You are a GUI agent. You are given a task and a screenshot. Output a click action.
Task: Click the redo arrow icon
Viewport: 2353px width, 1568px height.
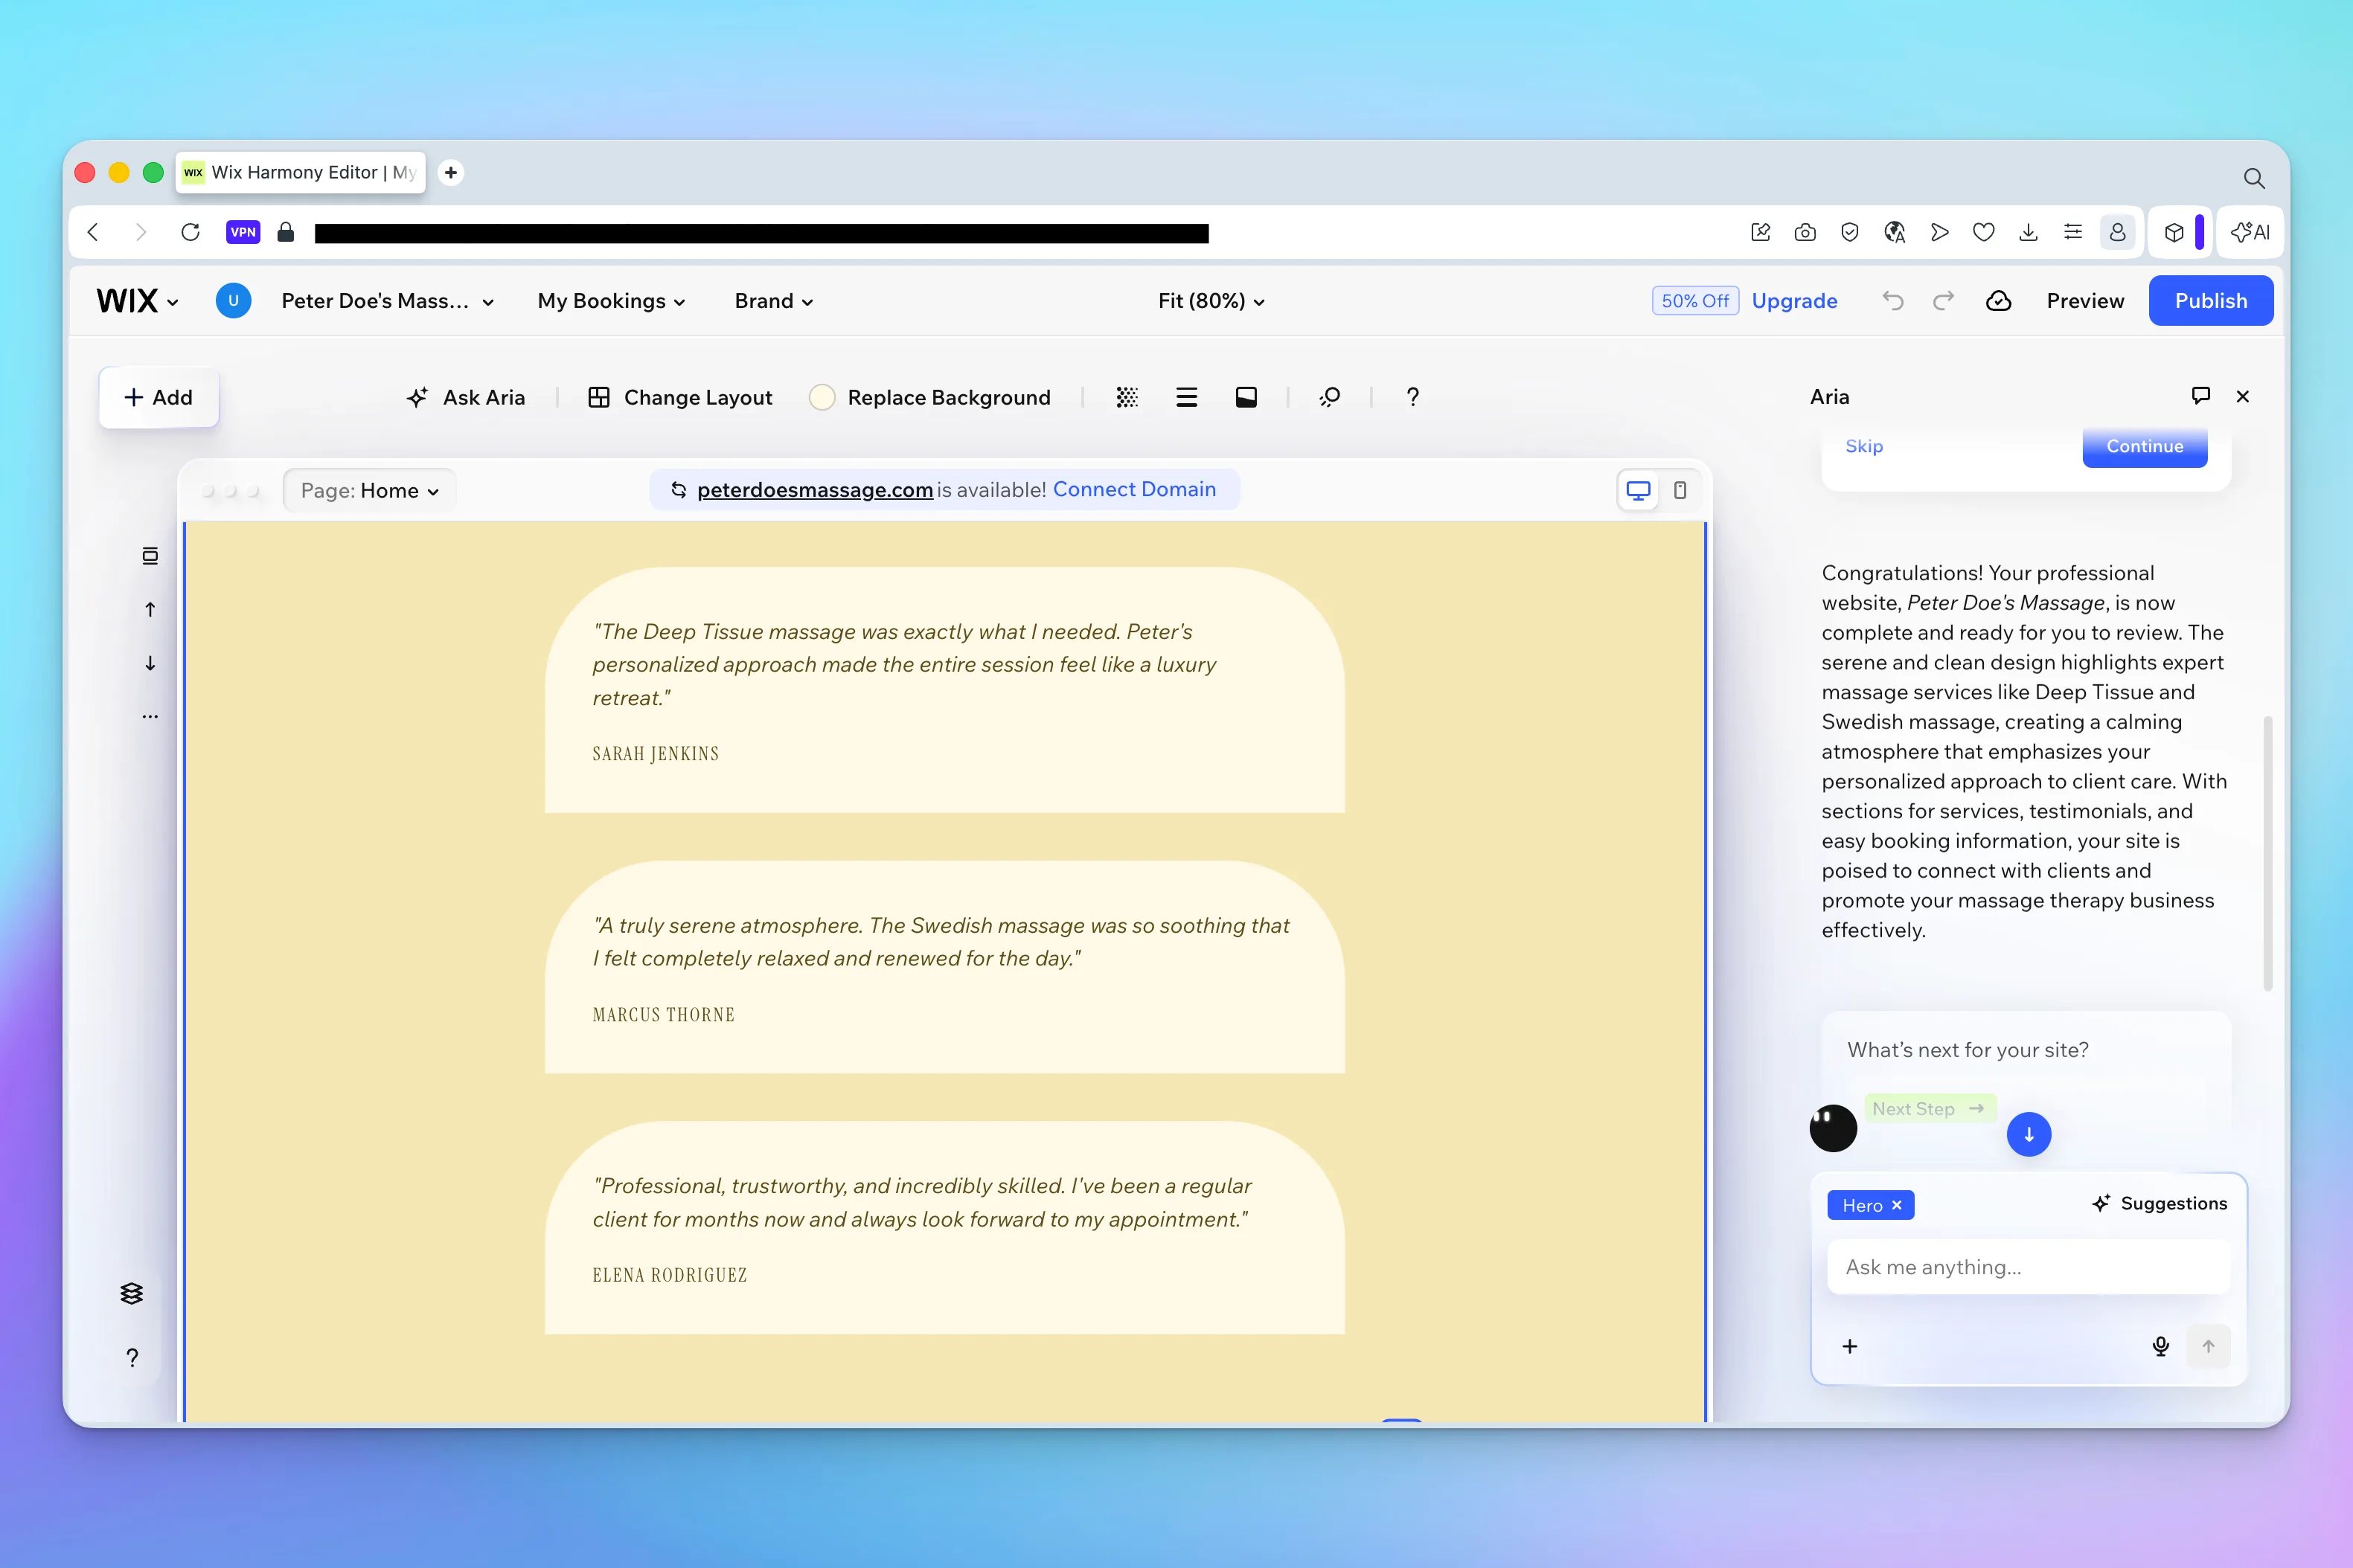[x=1943, y=301]
